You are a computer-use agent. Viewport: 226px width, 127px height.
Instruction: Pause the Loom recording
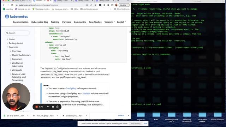click(x=53, y=107)
